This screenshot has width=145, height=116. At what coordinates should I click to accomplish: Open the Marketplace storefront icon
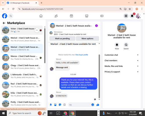(87, 16)
